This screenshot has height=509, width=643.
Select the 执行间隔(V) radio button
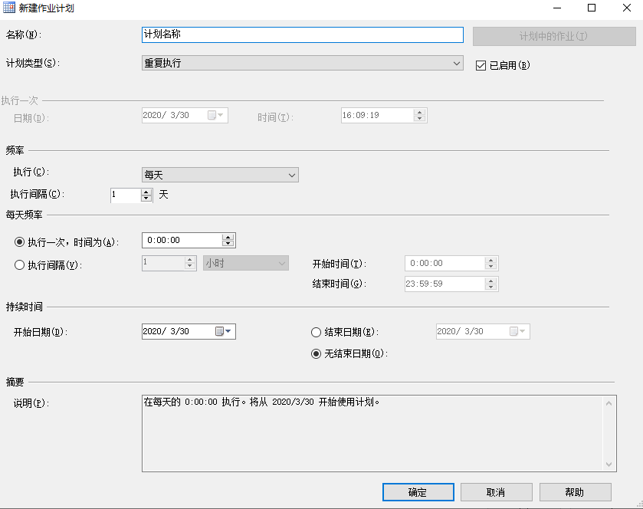(19, 265)
